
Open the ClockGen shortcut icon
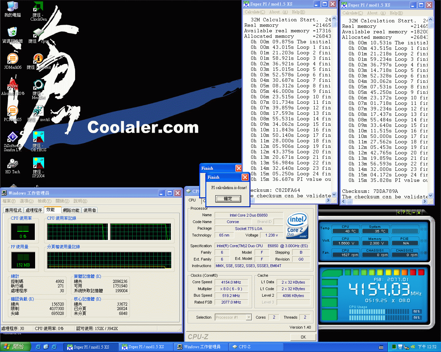pyautogui.click(x=38, y=11)
